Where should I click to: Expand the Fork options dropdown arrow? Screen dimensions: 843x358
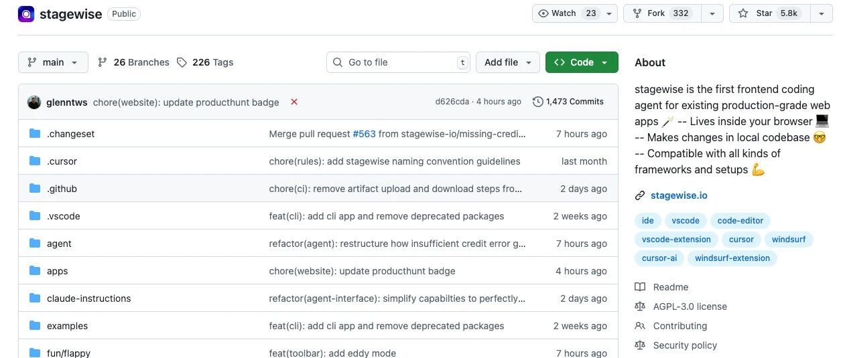click(x=713, y=13)
